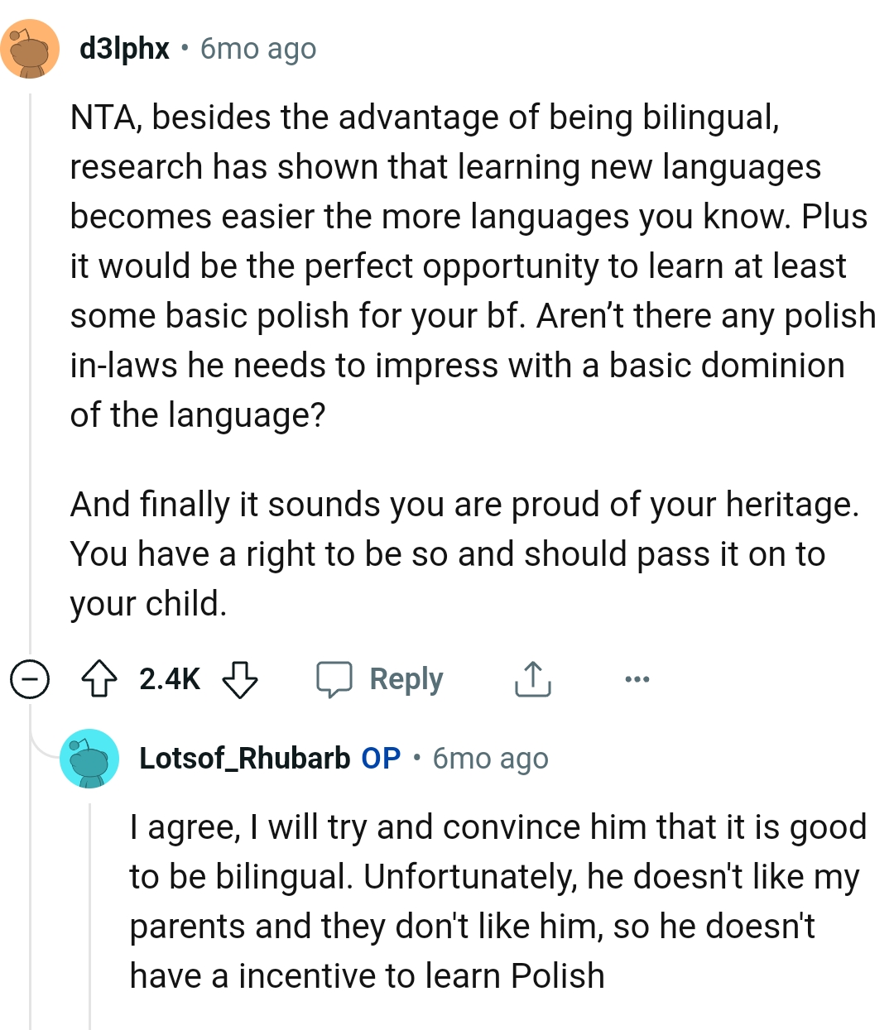This screenshot has width=894, height=1030.
Task: Click the OP badge next to Lotsof_Rhubarb
Action: click(x=381, y=758)
